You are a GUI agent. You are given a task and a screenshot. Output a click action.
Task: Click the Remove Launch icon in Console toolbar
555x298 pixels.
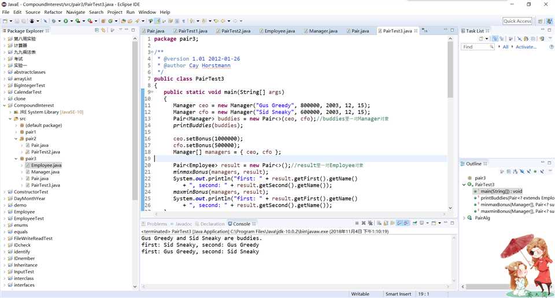pos(364,223)
